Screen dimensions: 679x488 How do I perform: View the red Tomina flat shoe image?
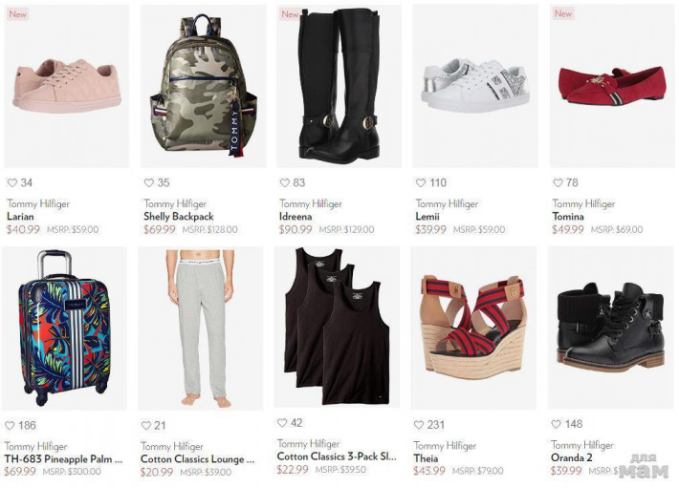pos(612,86)
